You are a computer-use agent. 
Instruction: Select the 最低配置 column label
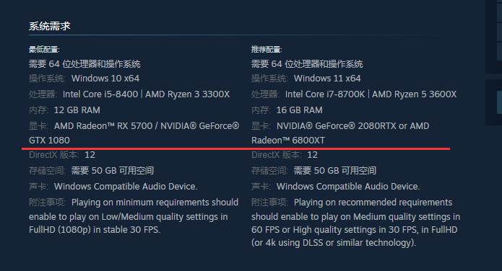coord(44,50)
